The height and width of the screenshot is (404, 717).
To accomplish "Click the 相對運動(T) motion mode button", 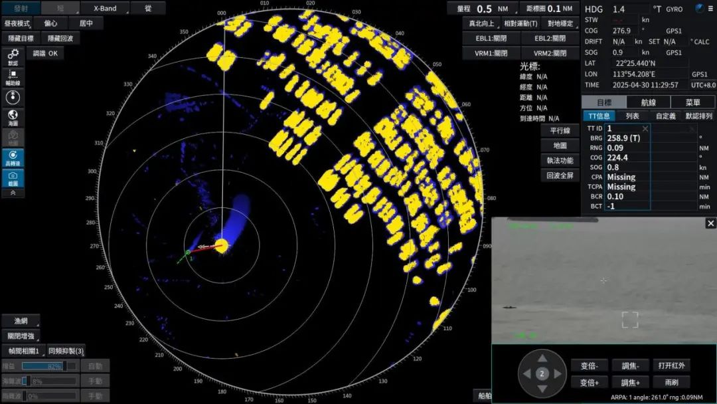I will pos(521,23).
